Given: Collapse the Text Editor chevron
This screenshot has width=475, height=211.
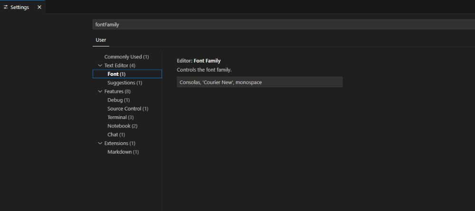Looking at the screenshot, I should [100, 65].
